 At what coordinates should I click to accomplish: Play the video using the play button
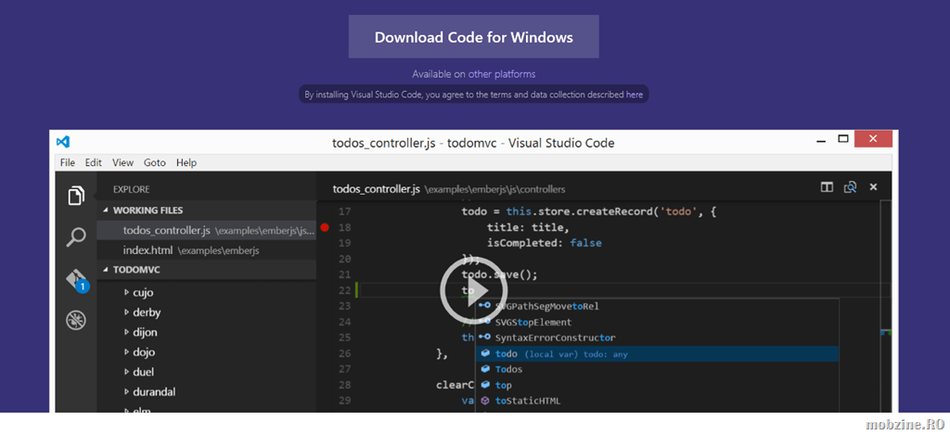coord(467,288)
